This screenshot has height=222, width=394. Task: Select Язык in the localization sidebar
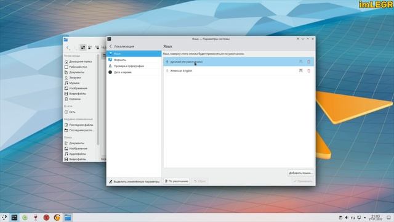point(134,54)
